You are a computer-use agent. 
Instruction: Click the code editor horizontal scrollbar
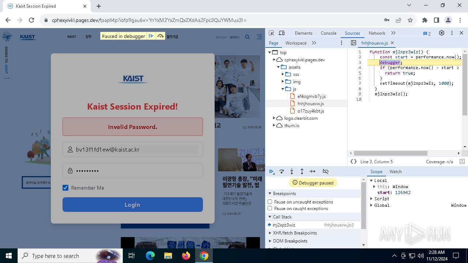(390, 153)
